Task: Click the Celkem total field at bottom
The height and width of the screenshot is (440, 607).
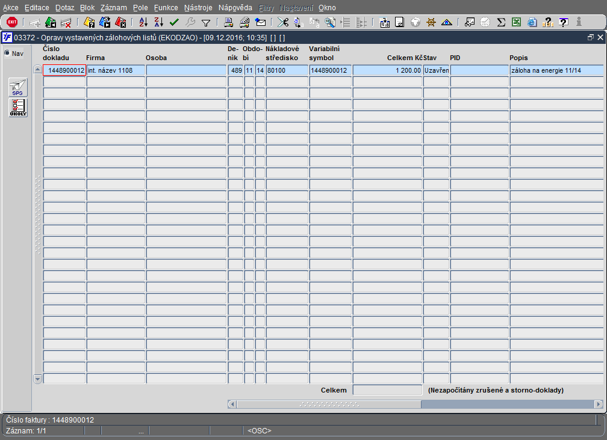Action: click(x=388, y=390)
